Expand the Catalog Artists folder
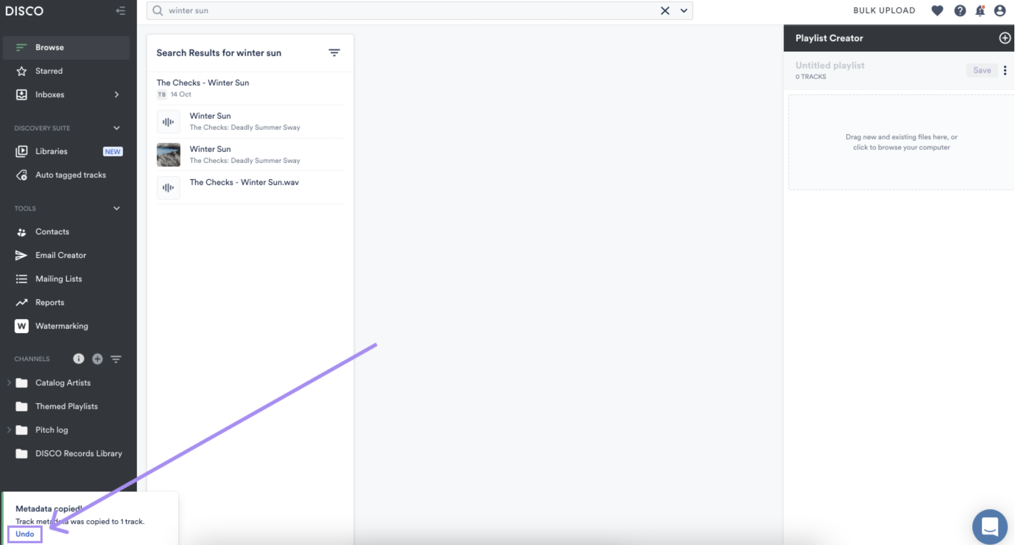The width and height of the screenshot is (1027, 545). pos(9,383)
